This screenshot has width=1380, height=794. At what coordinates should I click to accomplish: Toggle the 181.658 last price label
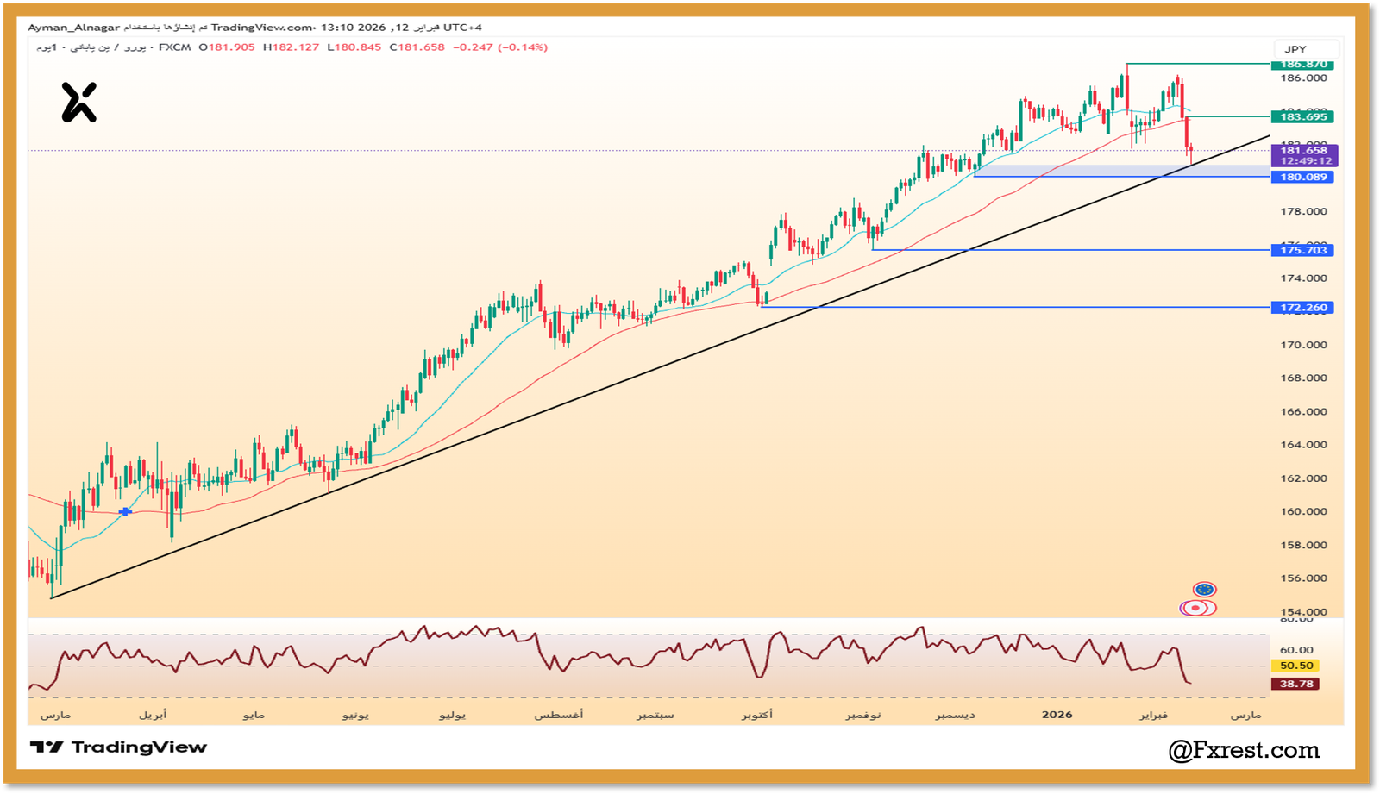tap(1302, 149)
